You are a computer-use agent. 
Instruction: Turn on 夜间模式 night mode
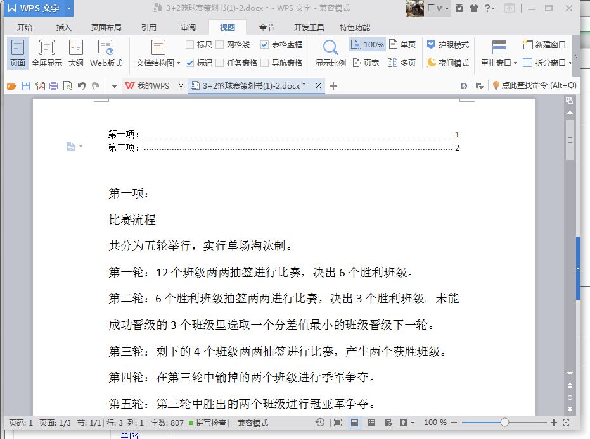pos(448,63)
